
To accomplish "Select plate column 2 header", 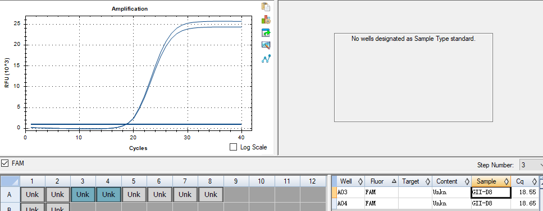I will pyautogui.click(x=57, y=181).
